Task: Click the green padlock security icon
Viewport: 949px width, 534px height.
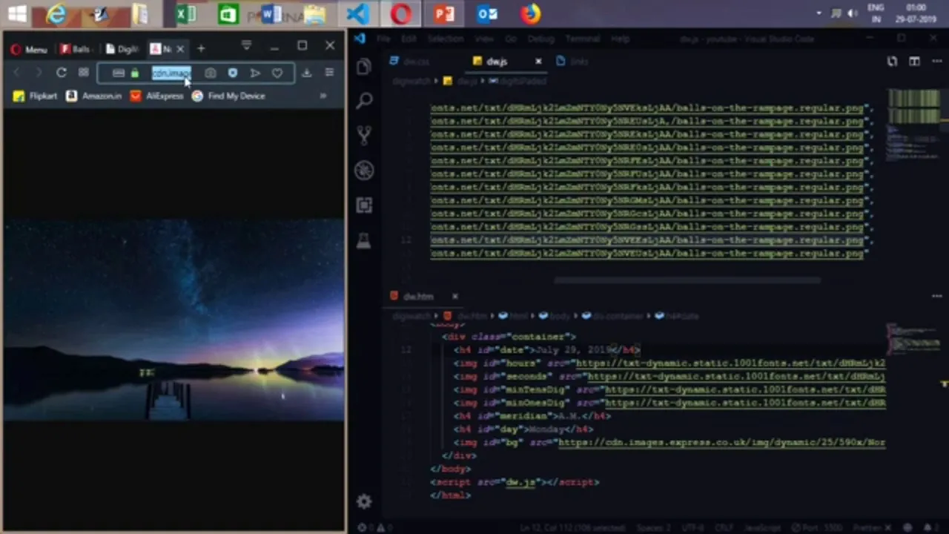Action: point(134,73)
